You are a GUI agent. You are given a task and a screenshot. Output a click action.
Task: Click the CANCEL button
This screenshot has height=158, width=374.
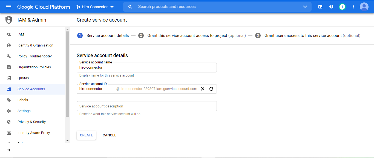[x=109, y=135]
